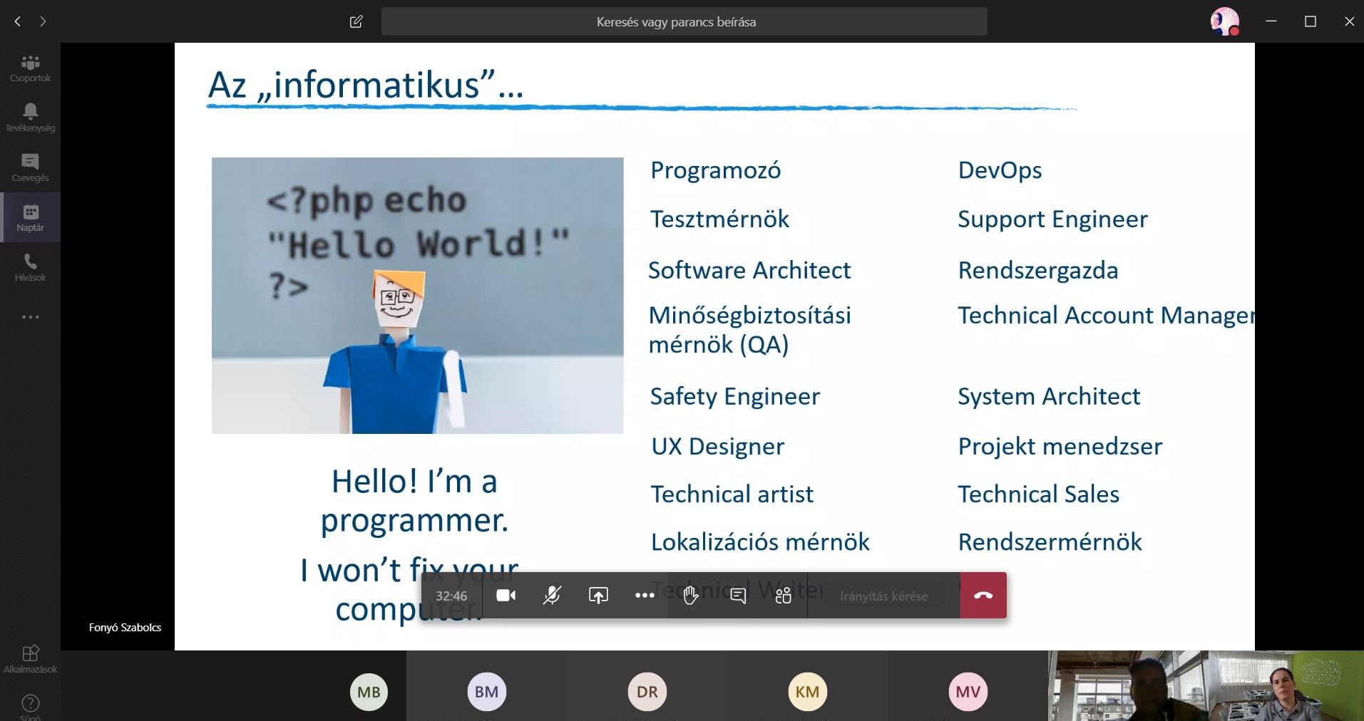
Task: Open the Tevékenység bell icon
Action: [30, 118]
